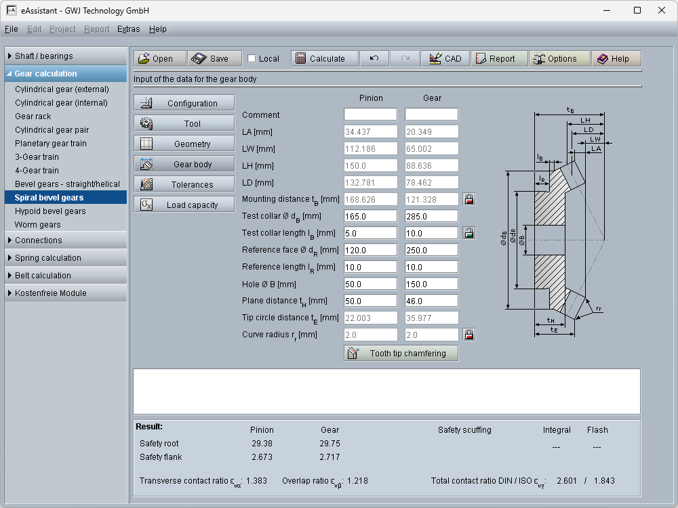Open the File menu
Viewport: 678px width, 508px height.
[x=11, y=29]
